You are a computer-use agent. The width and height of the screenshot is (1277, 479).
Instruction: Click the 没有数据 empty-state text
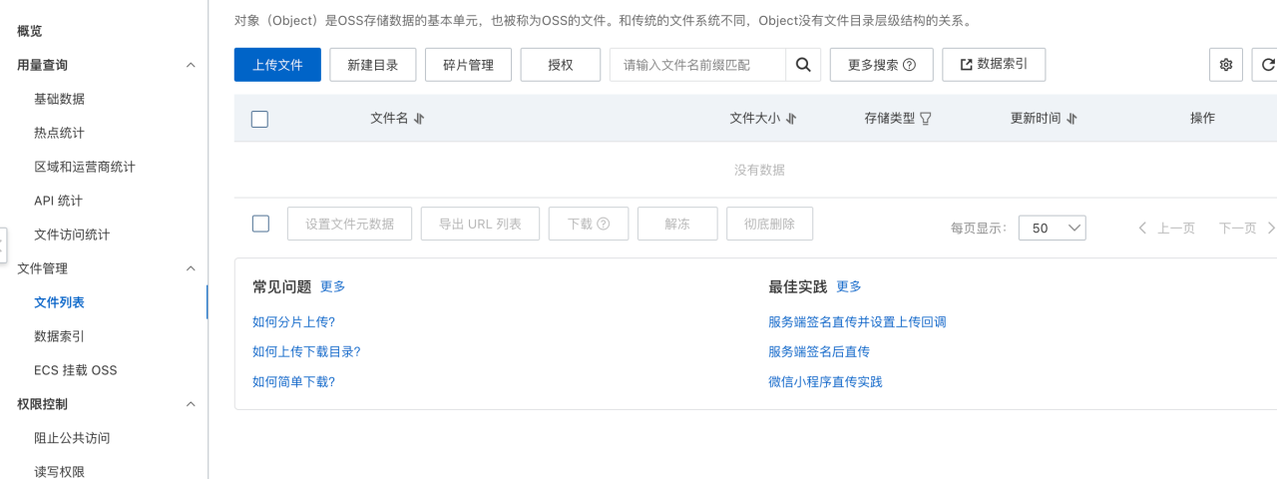(759, 170)
